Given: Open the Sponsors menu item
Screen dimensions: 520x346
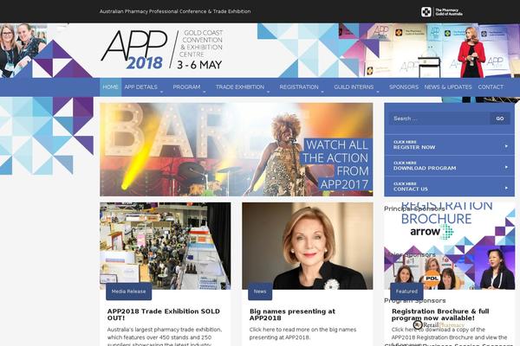Looking at the screenshot, I should 404,87.
